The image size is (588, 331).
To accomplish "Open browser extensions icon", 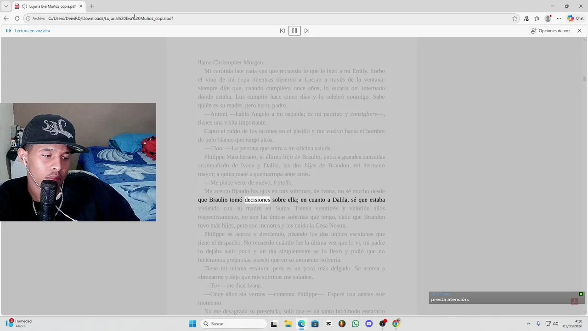I will pos(526,18).
